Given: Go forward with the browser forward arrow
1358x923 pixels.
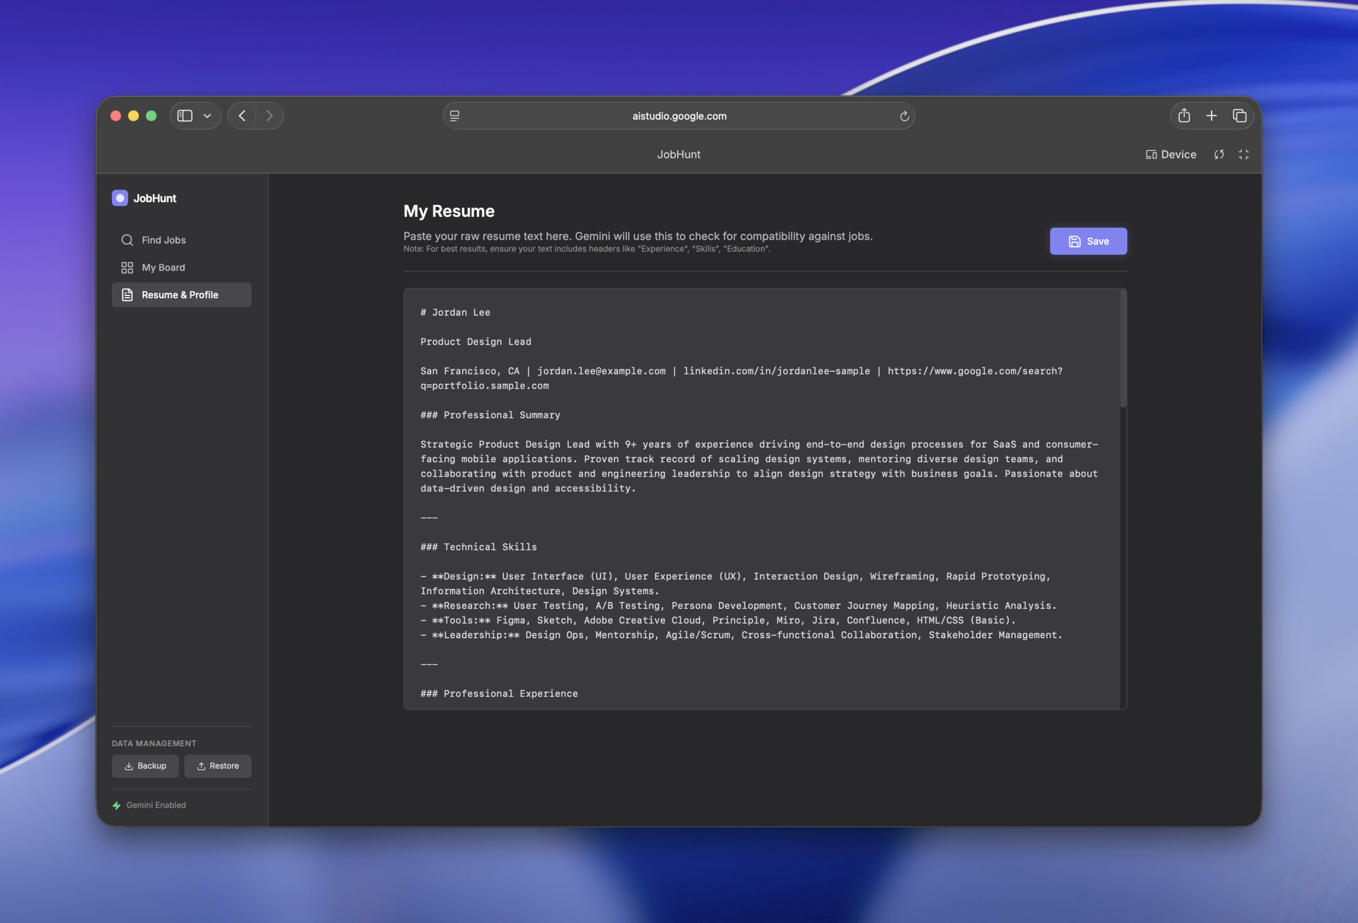Looking at the screenshot, I should click(x=269, y=116).
